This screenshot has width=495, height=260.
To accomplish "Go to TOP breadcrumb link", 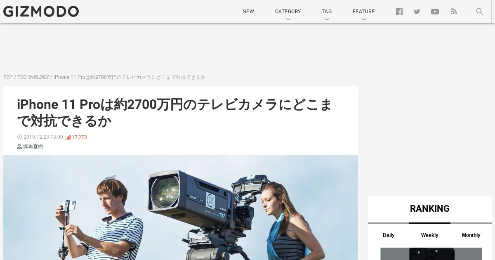I will (x=8, y=77).
